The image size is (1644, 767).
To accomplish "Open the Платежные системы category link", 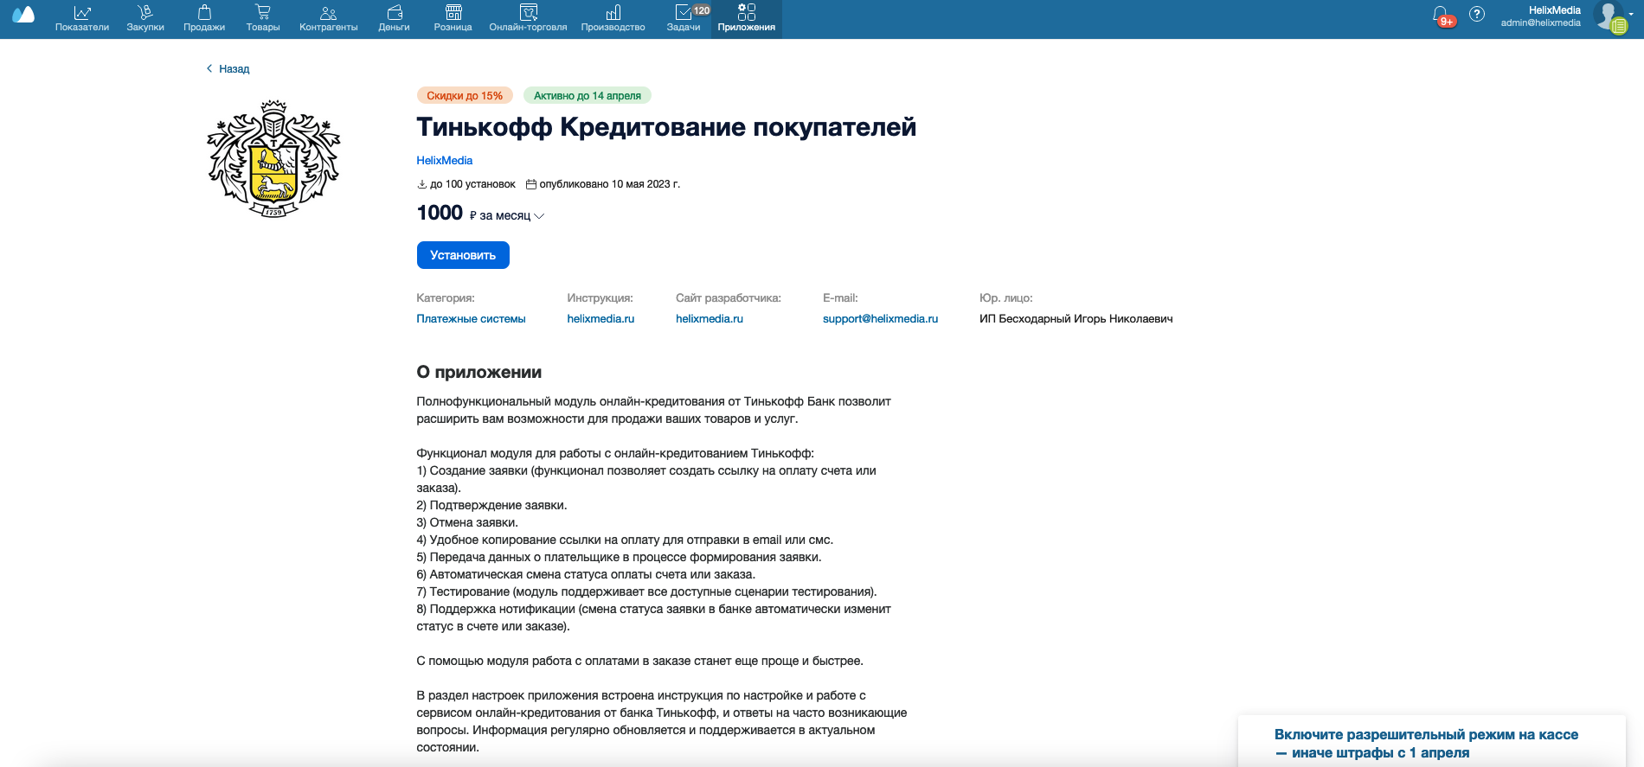I will click(x=472, y=319).
